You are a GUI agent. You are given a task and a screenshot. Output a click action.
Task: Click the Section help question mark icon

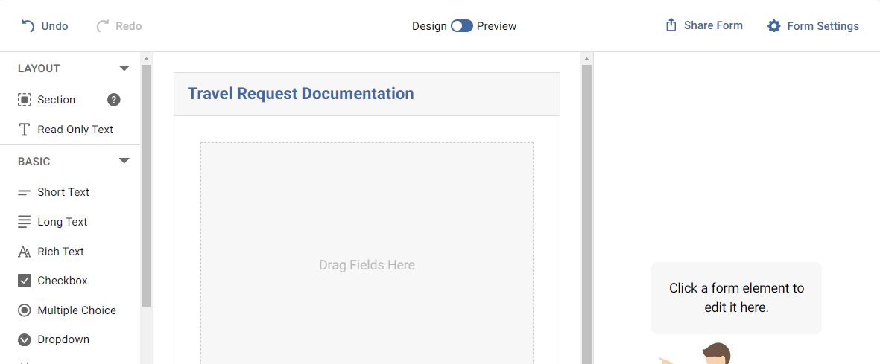[x=114, y=100]
